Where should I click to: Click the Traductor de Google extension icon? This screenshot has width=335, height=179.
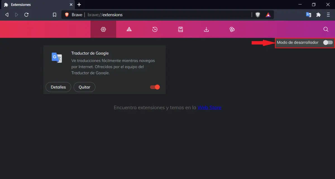pos(57,58)
